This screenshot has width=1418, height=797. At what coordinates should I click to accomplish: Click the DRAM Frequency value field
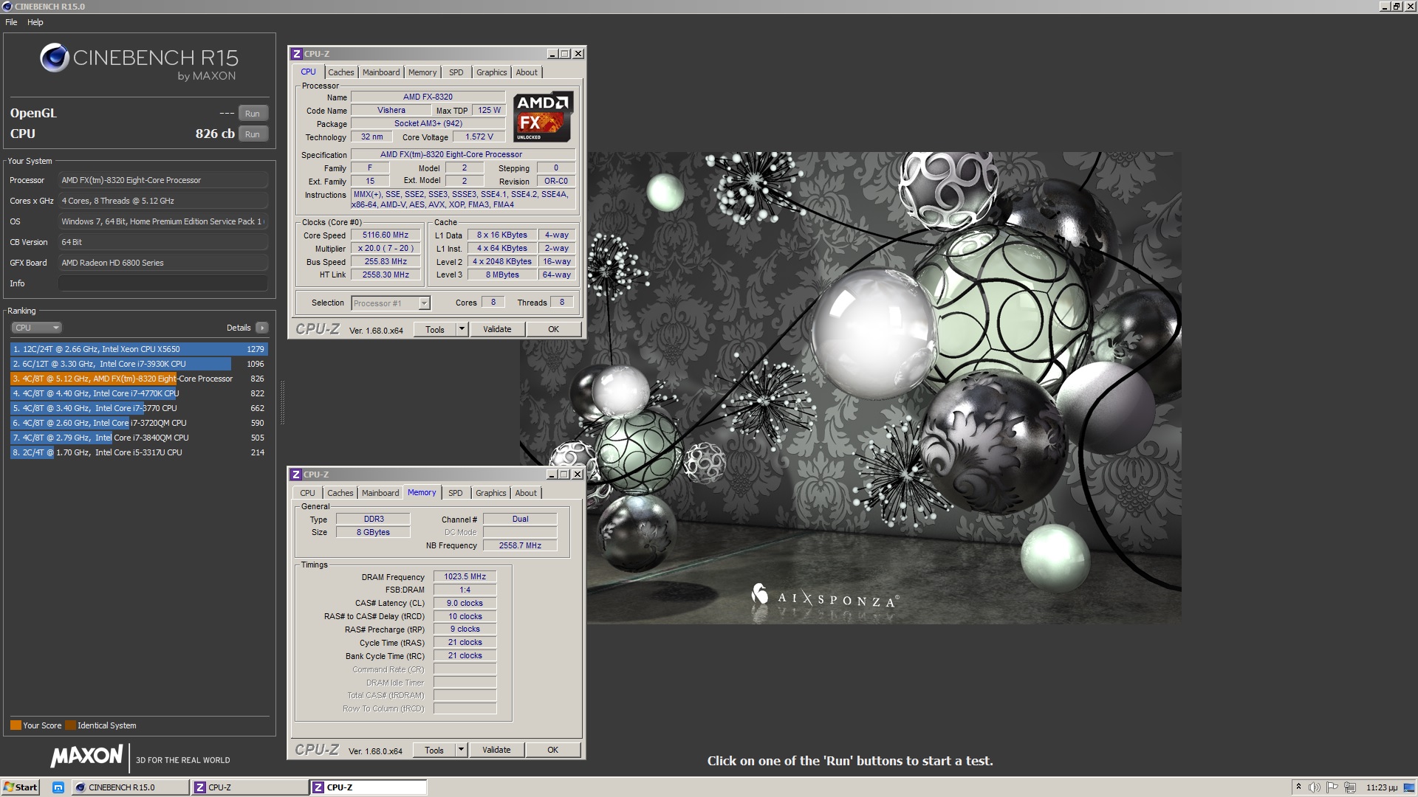coord(465,577)
